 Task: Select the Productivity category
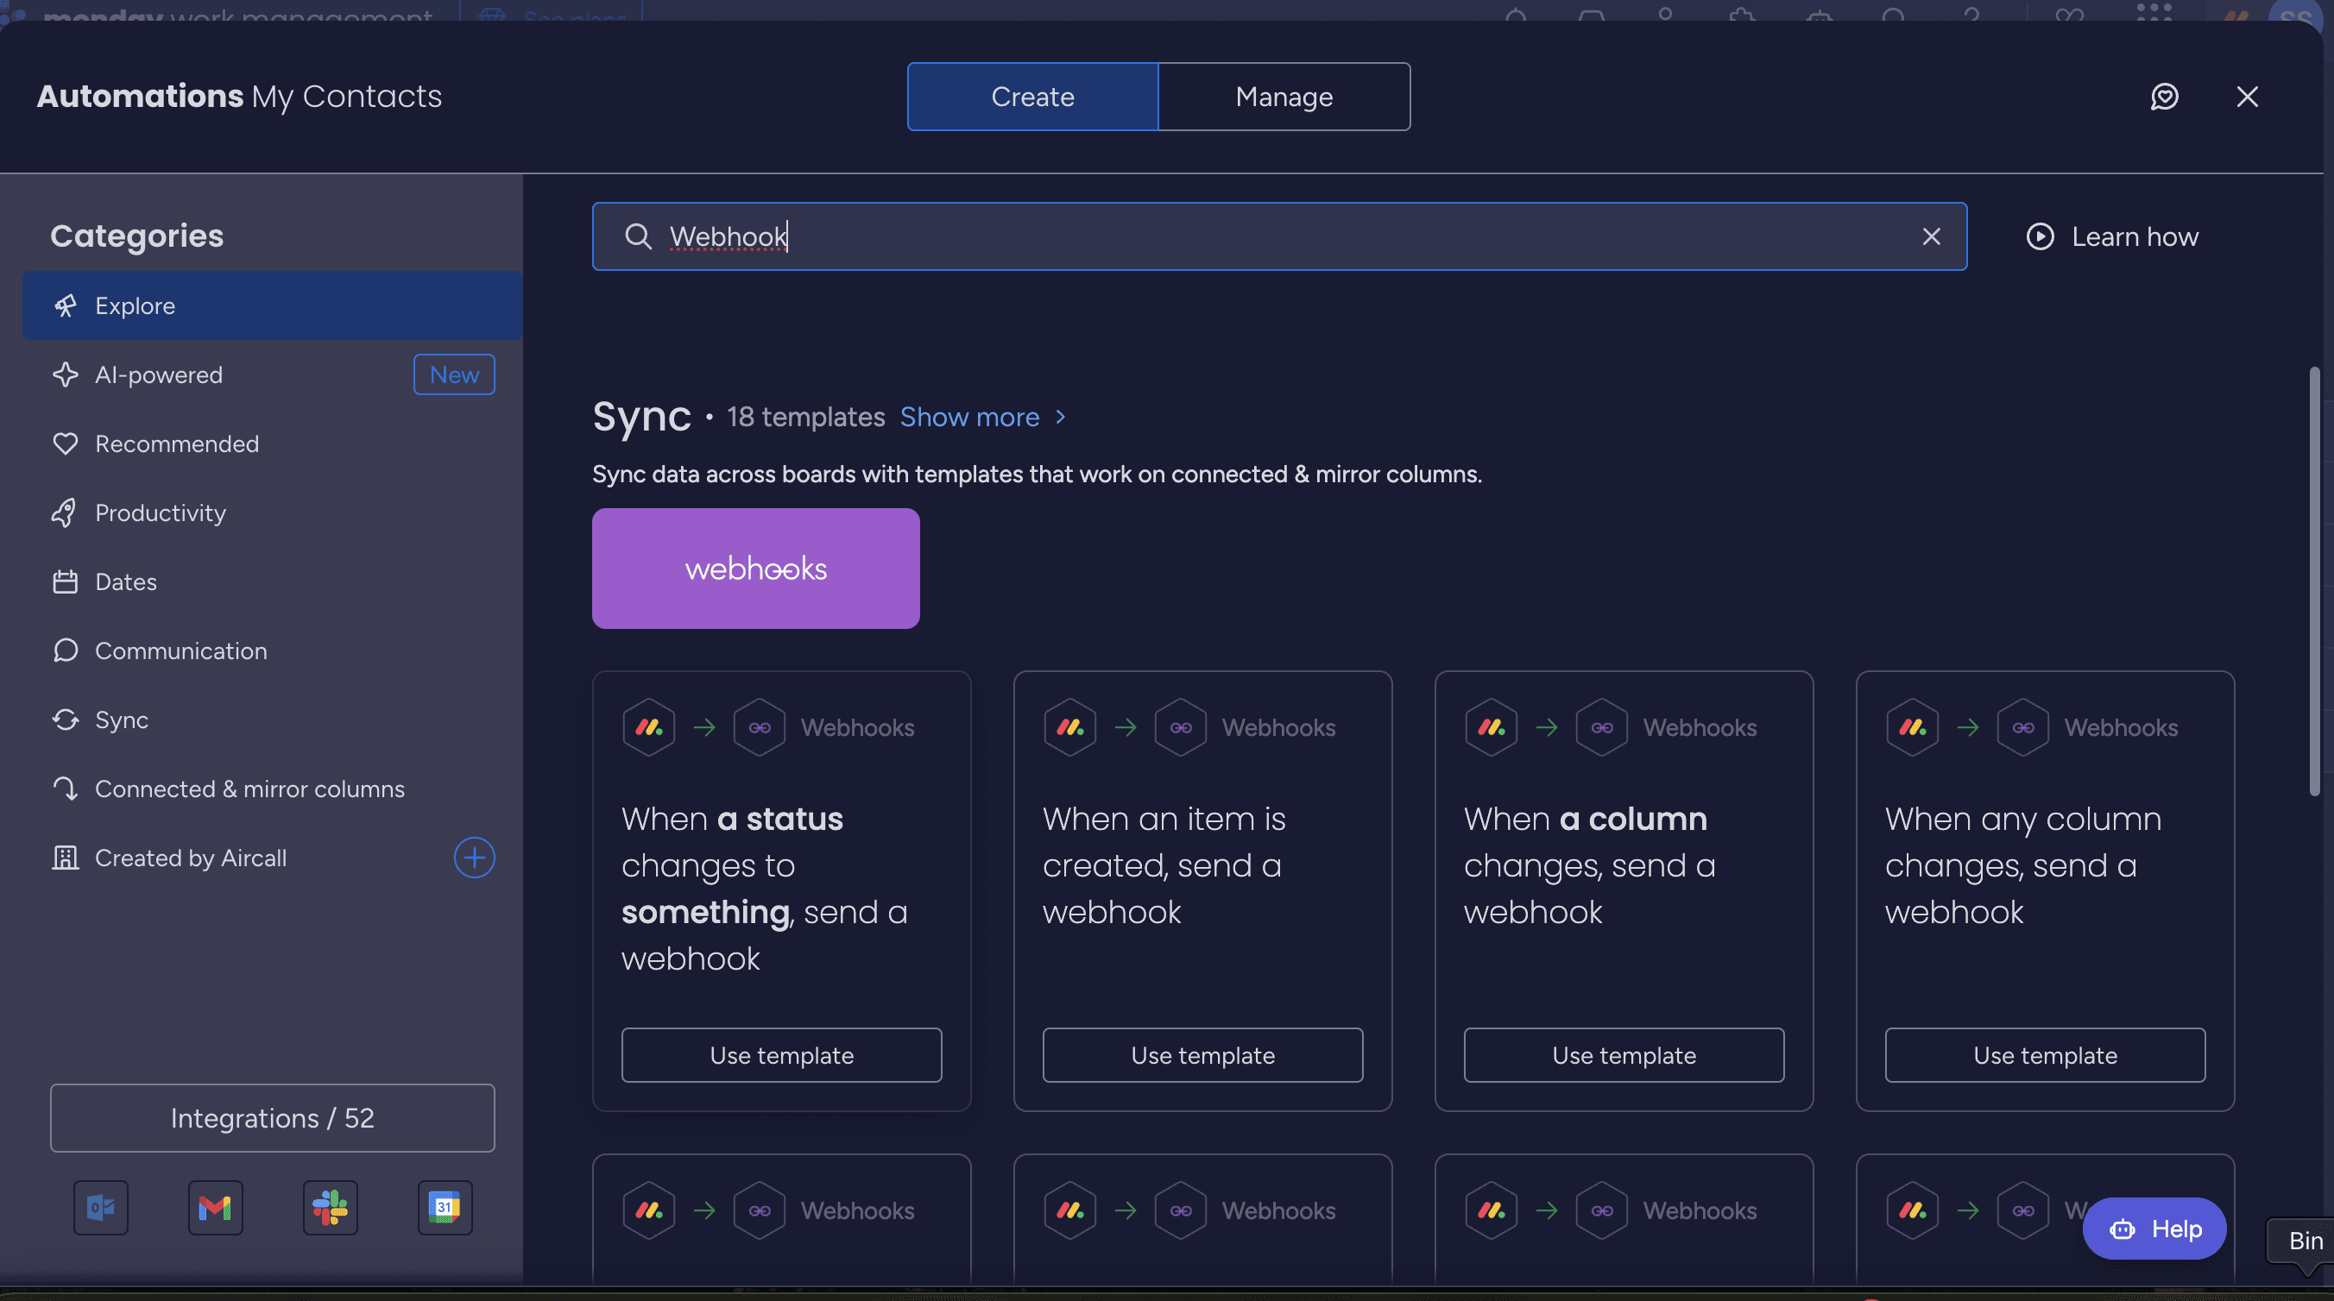click(x=161, y=512)
